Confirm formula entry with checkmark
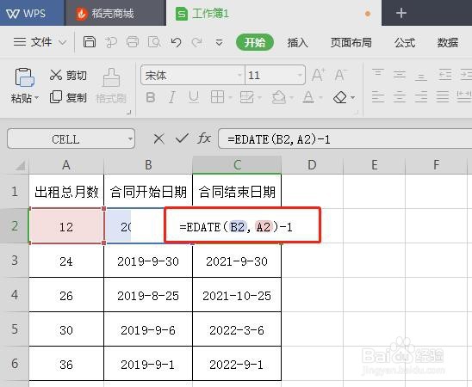Viewport: 472px width, 387px height. [x=182, y=138]
